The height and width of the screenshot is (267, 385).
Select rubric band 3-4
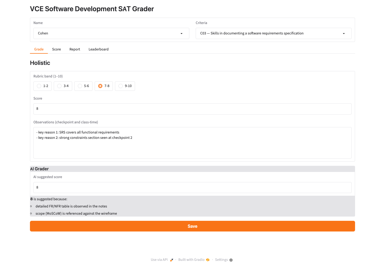[x=63, y=86]
